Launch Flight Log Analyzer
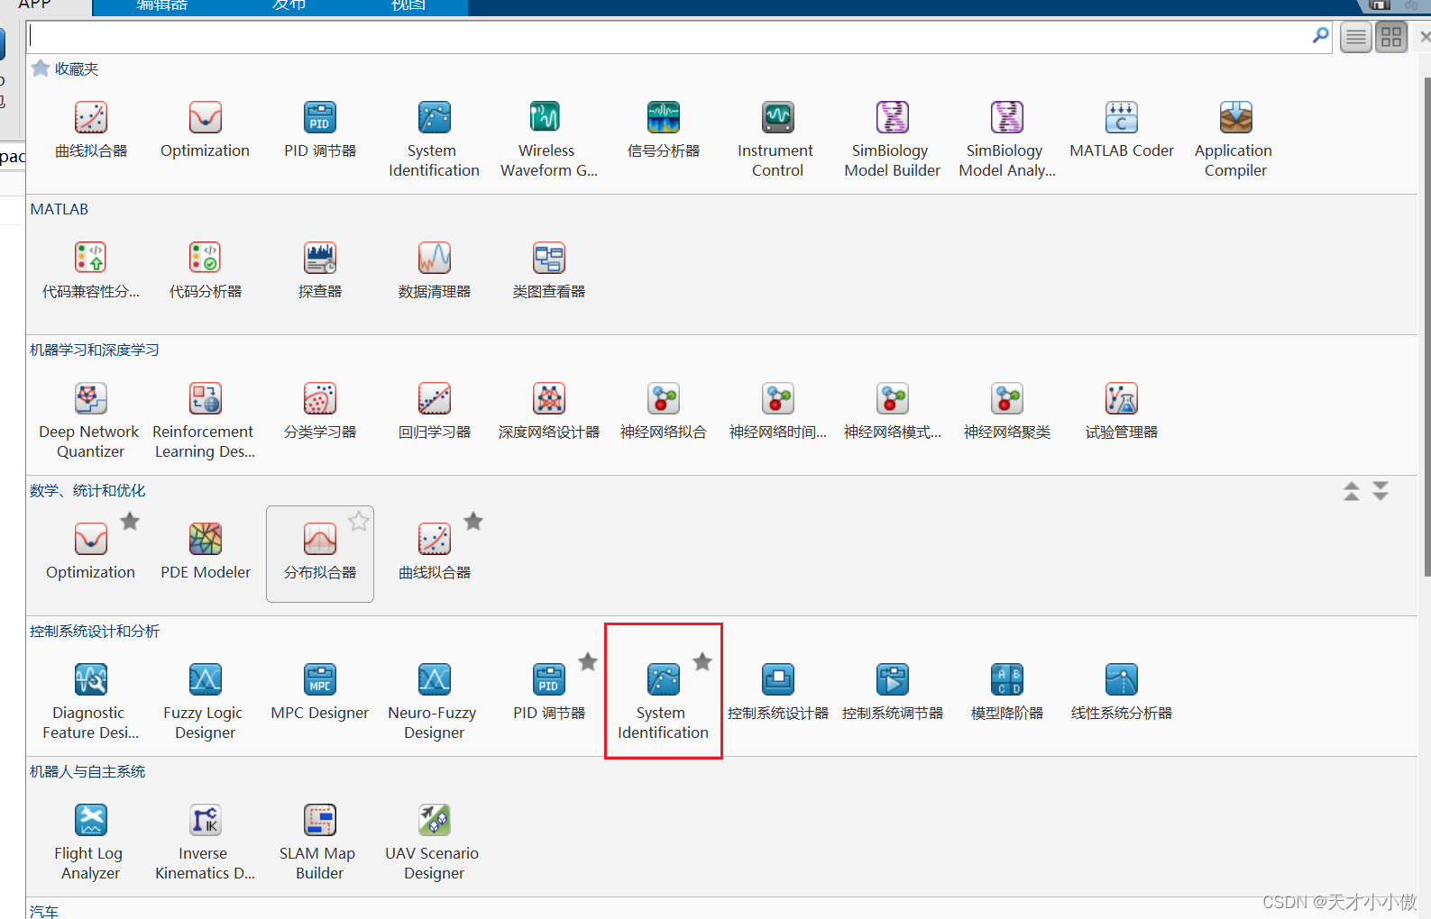Image resolution: width=1431 pixels, height=919 pixels. click(x=91, y=842)
